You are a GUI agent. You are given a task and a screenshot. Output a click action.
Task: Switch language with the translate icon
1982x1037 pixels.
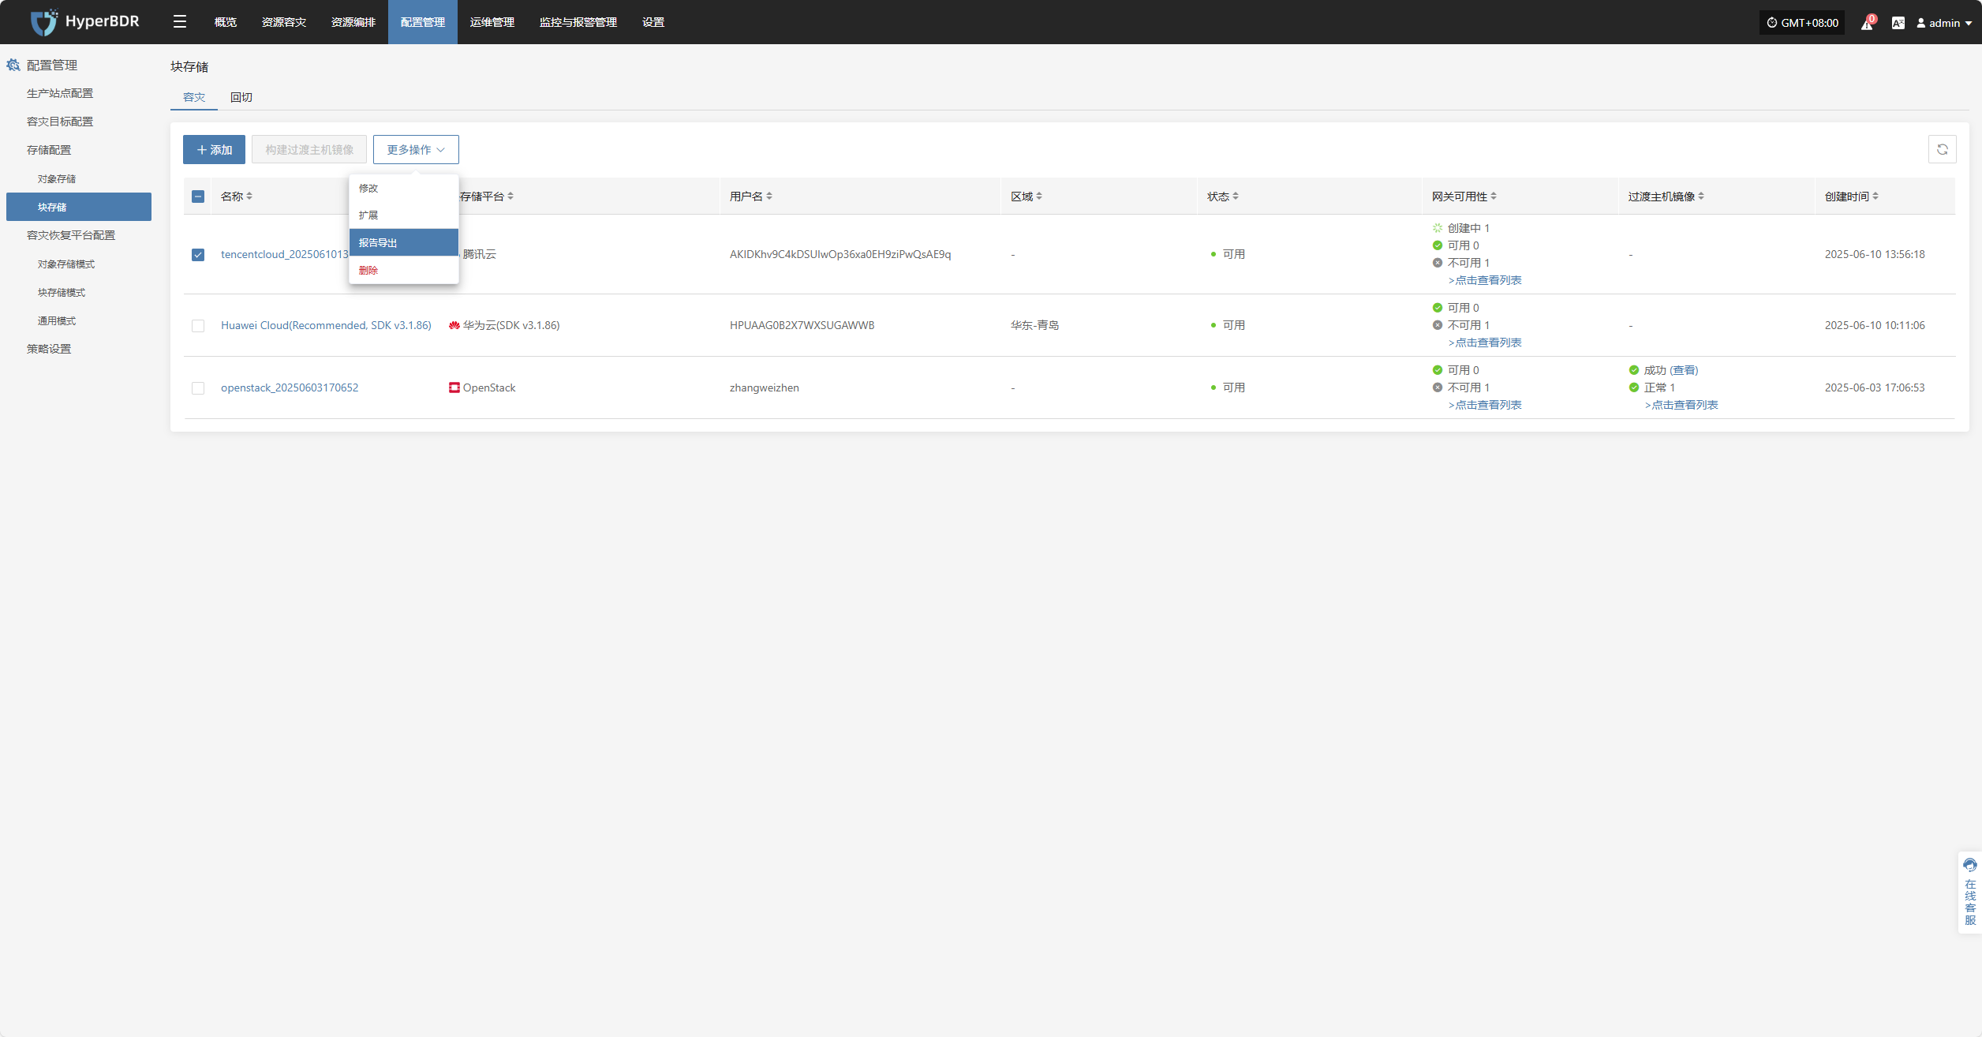coord(1898,23)
